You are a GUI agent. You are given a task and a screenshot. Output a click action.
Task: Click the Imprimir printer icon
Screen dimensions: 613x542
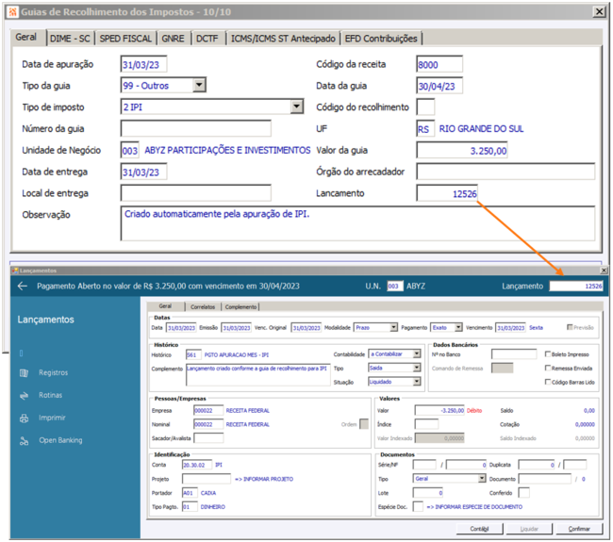point(24,419)
